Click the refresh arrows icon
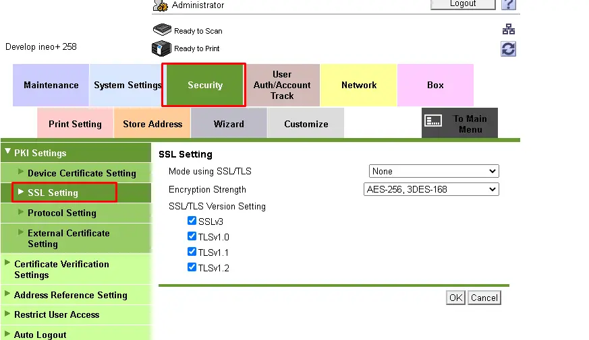589x340 pixels. [x=509, y=48]
